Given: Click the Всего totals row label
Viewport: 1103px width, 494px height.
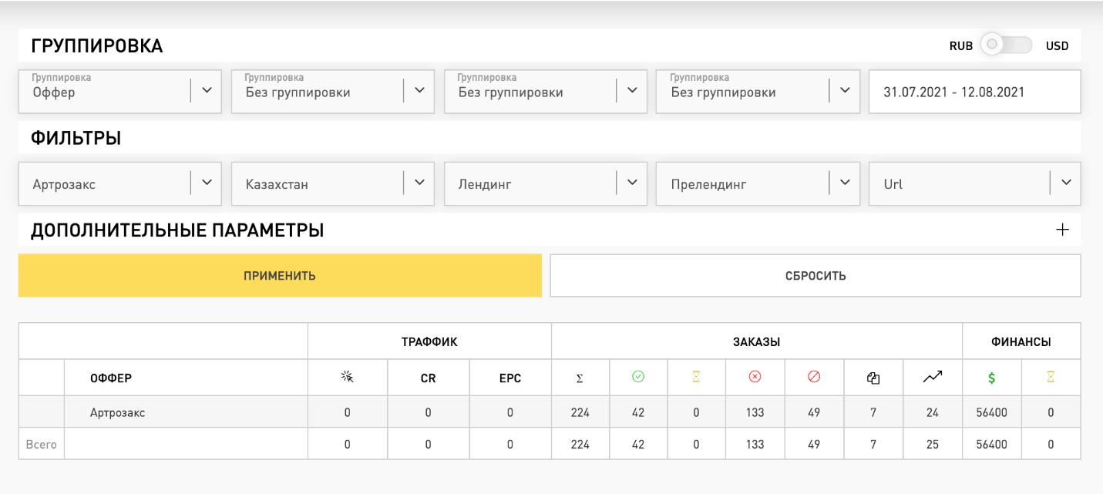Looking at the screenshot, I should (42, 444).
